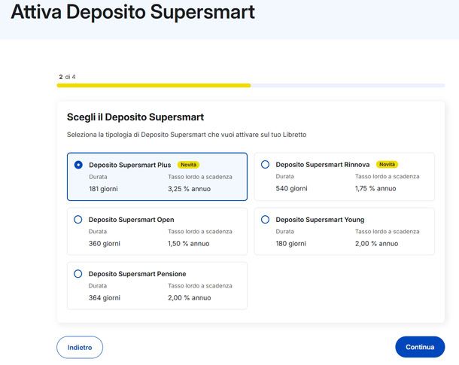Click the 'Attiva Deposito Supersmart' page title
Image resolution: width=459 pixels, height=365 pixels.
[x=132, y=12]
